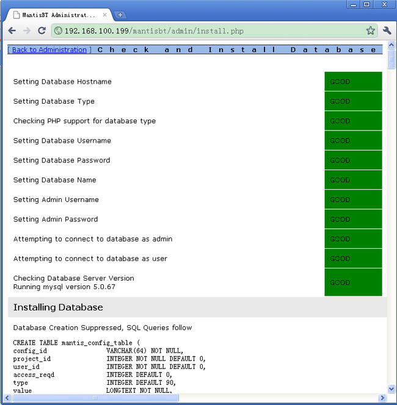Click 'CREATE TABLE mantis_config_table (' line

coord(76,343)
